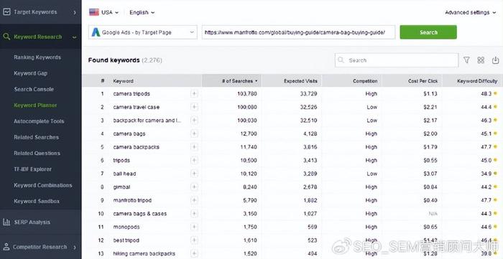Click the filter funnel icon
Screen dimensions: 503x259
coord(466,60)
